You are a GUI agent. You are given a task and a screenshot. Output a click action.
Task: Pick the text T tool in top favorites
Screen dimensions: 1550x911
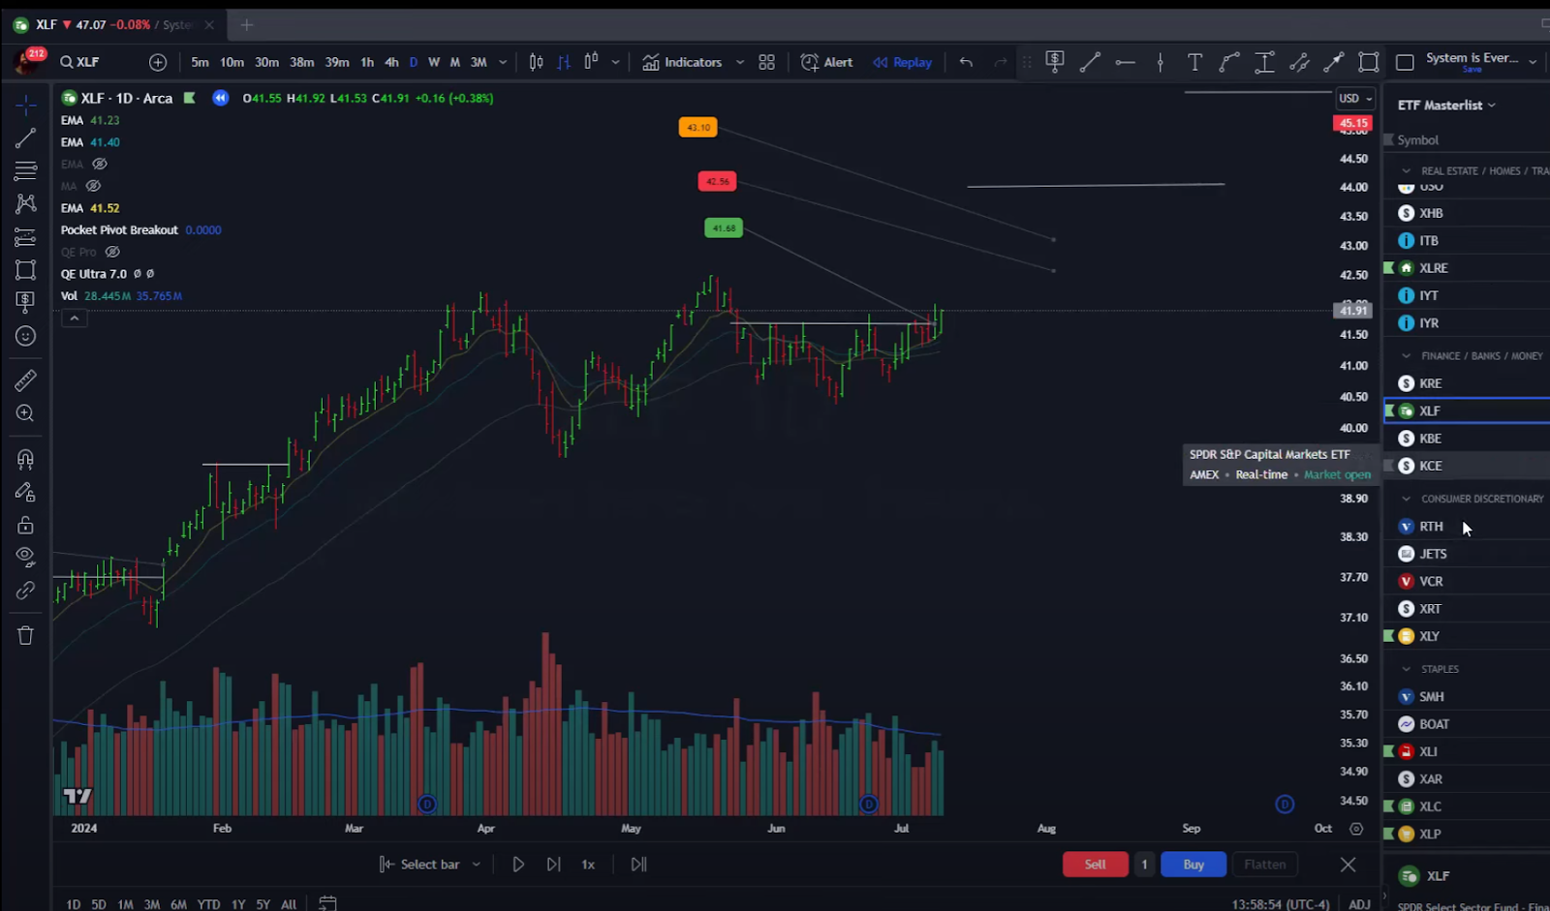(x=1194, y=62)
